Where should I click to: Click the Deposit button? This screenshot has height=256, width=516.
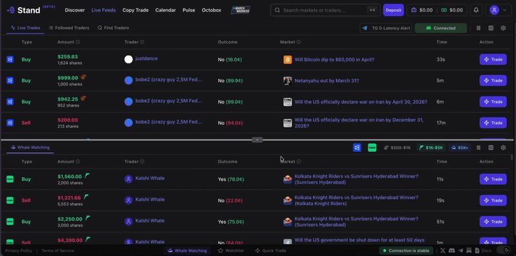393,10
